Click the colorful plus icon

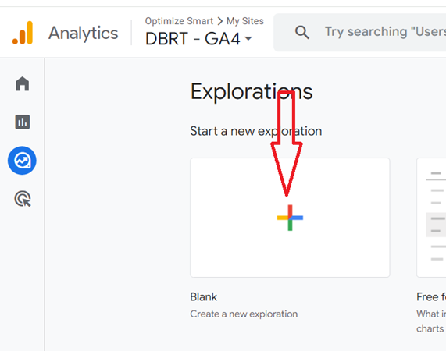[290, 218]
